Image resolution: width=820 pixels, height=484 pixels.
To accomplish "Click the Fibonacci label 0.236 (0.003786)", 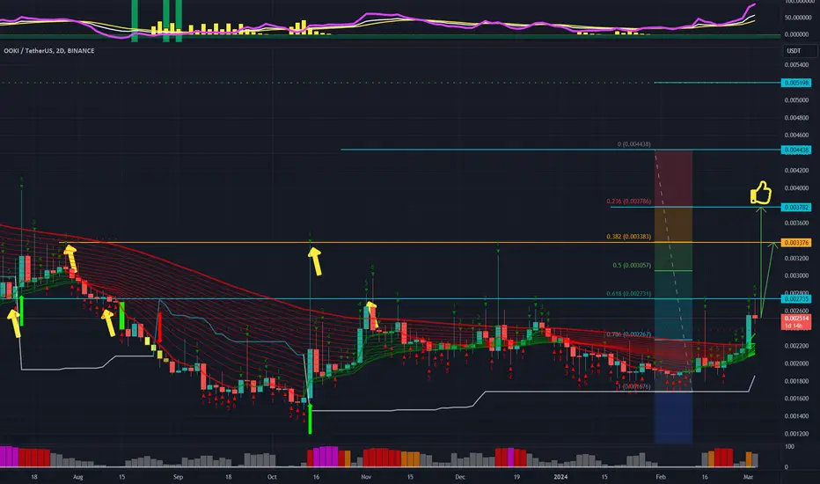I will [628, 202].
